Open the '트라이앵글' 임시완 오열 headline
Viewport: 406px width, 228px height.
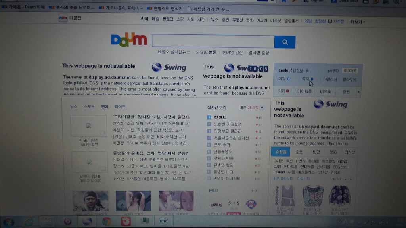point(151,117)
